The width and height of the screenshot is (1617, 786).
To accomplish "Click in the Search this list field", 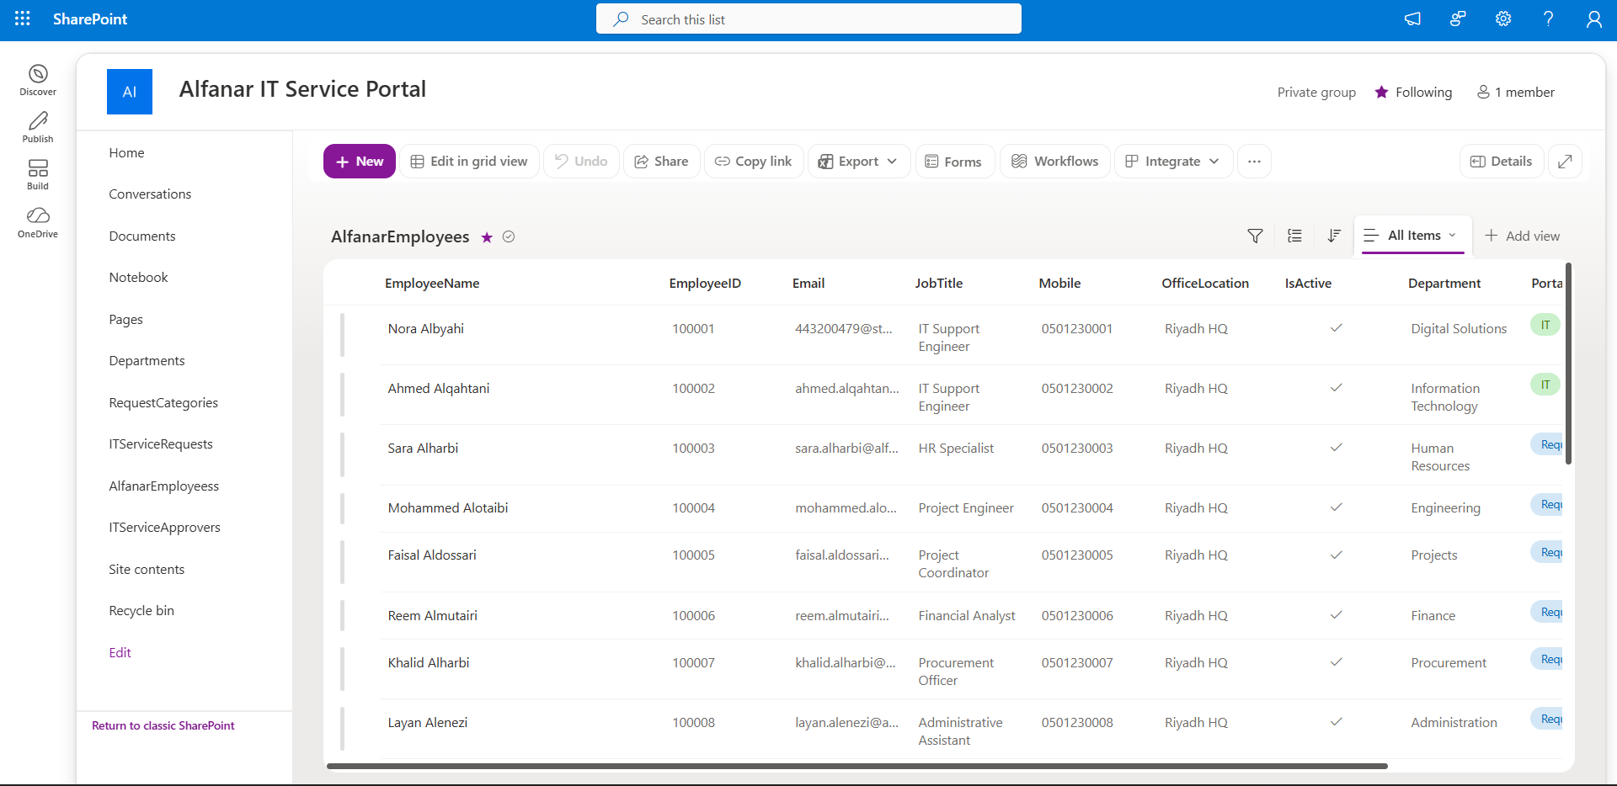I will [x=808, y=19].
